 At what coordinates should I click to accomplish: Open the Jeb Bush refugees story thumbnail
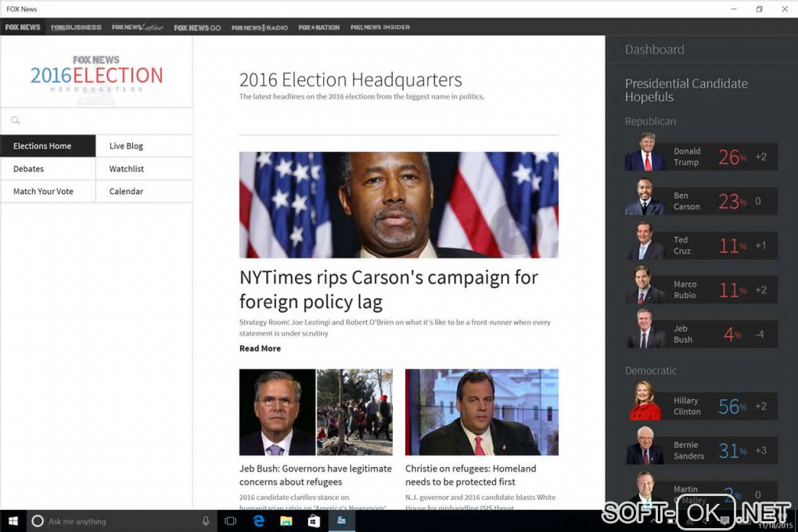click(x=315, y=412)
